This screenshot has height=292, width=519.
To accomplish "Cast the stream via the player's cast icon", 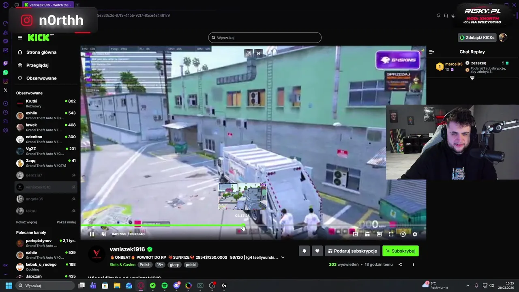I will tap(367, 234).
